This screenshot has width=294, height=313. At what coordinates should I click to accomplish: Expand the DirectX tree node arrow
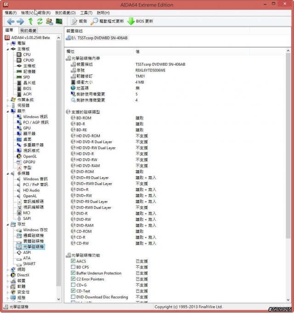tap(8, 275)
